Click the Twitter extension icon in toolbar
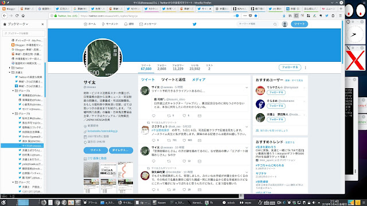The width and height of the screenshot is (367, 206). click(327, 15)
